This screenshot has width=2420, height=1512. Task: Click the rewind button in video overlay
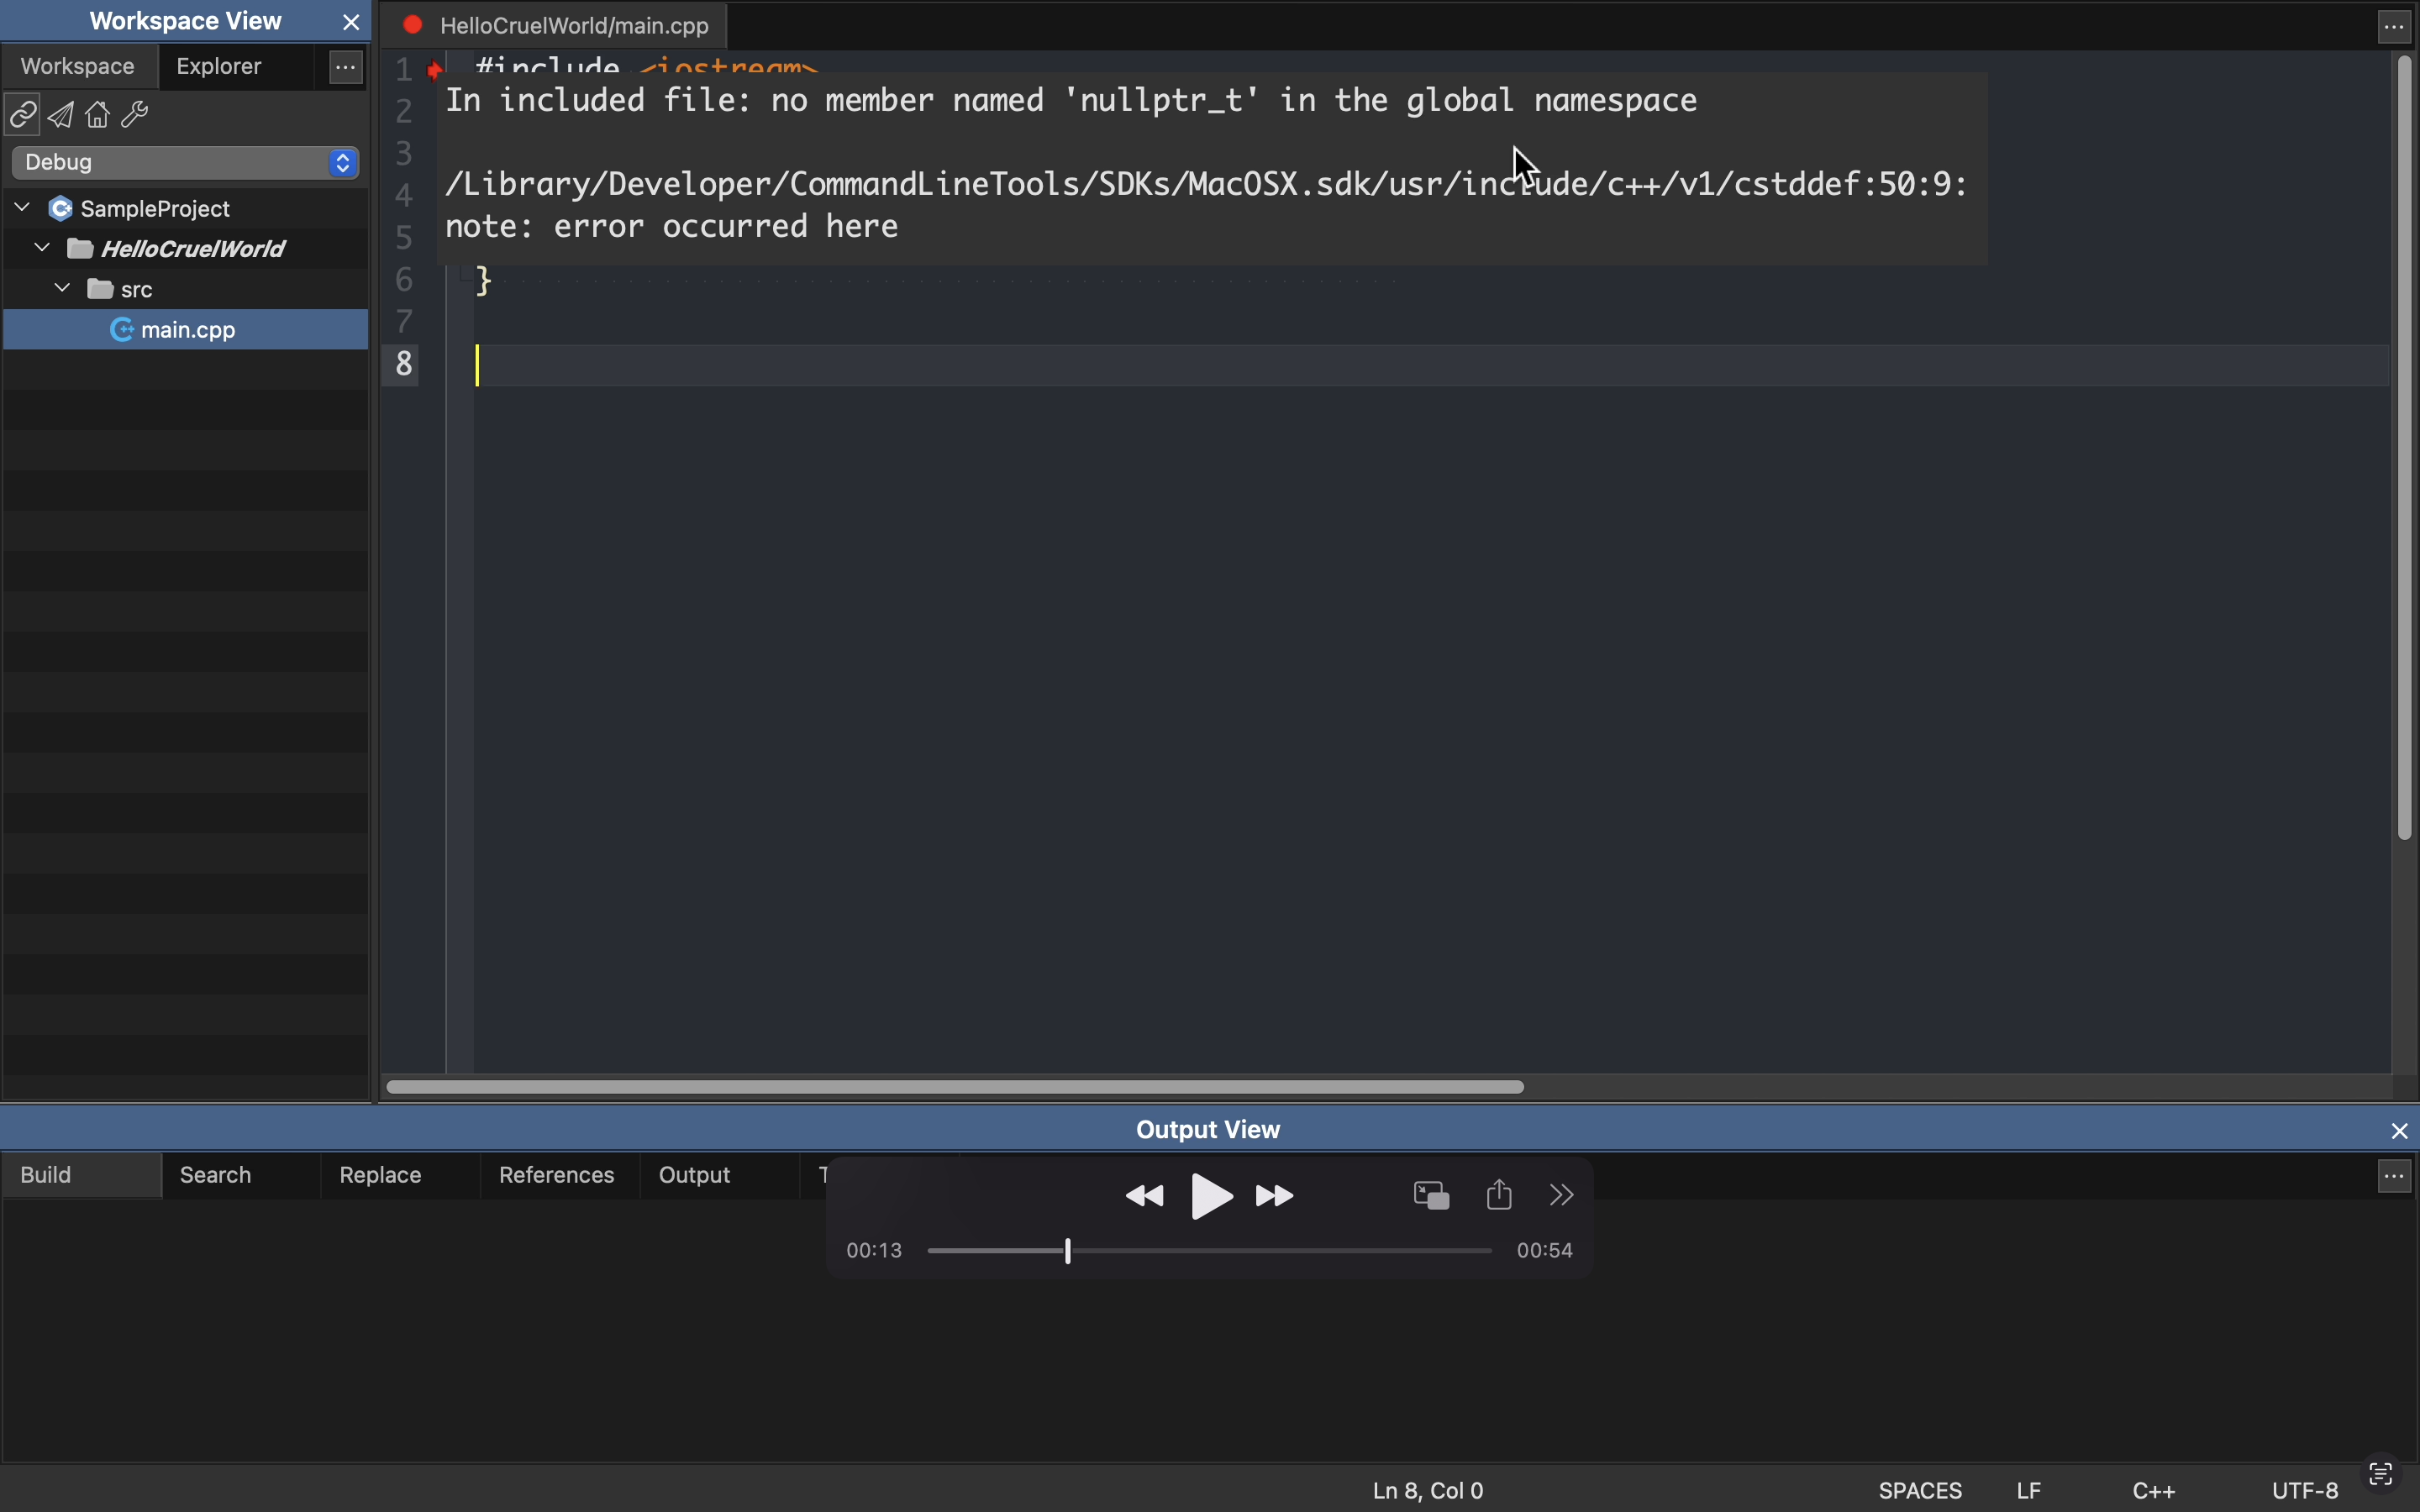(x=1146, y=1196)
